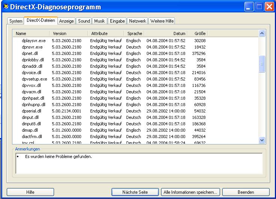Click size value 395264 for diactfrm.dll
Viewport: 276px width, 199px height.
pos(199,137)
